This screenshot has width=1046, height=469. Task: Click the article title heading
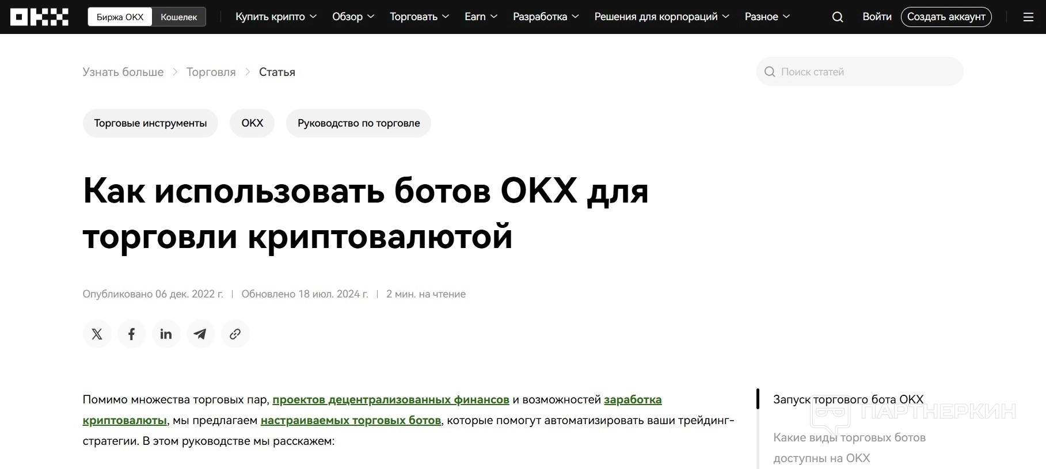click(x=366, y=213)
